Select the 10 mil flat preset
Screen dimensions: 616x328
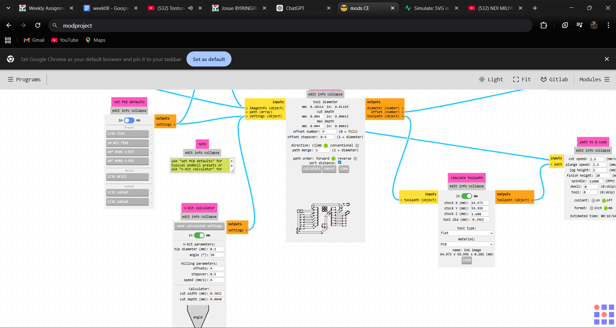128,143
